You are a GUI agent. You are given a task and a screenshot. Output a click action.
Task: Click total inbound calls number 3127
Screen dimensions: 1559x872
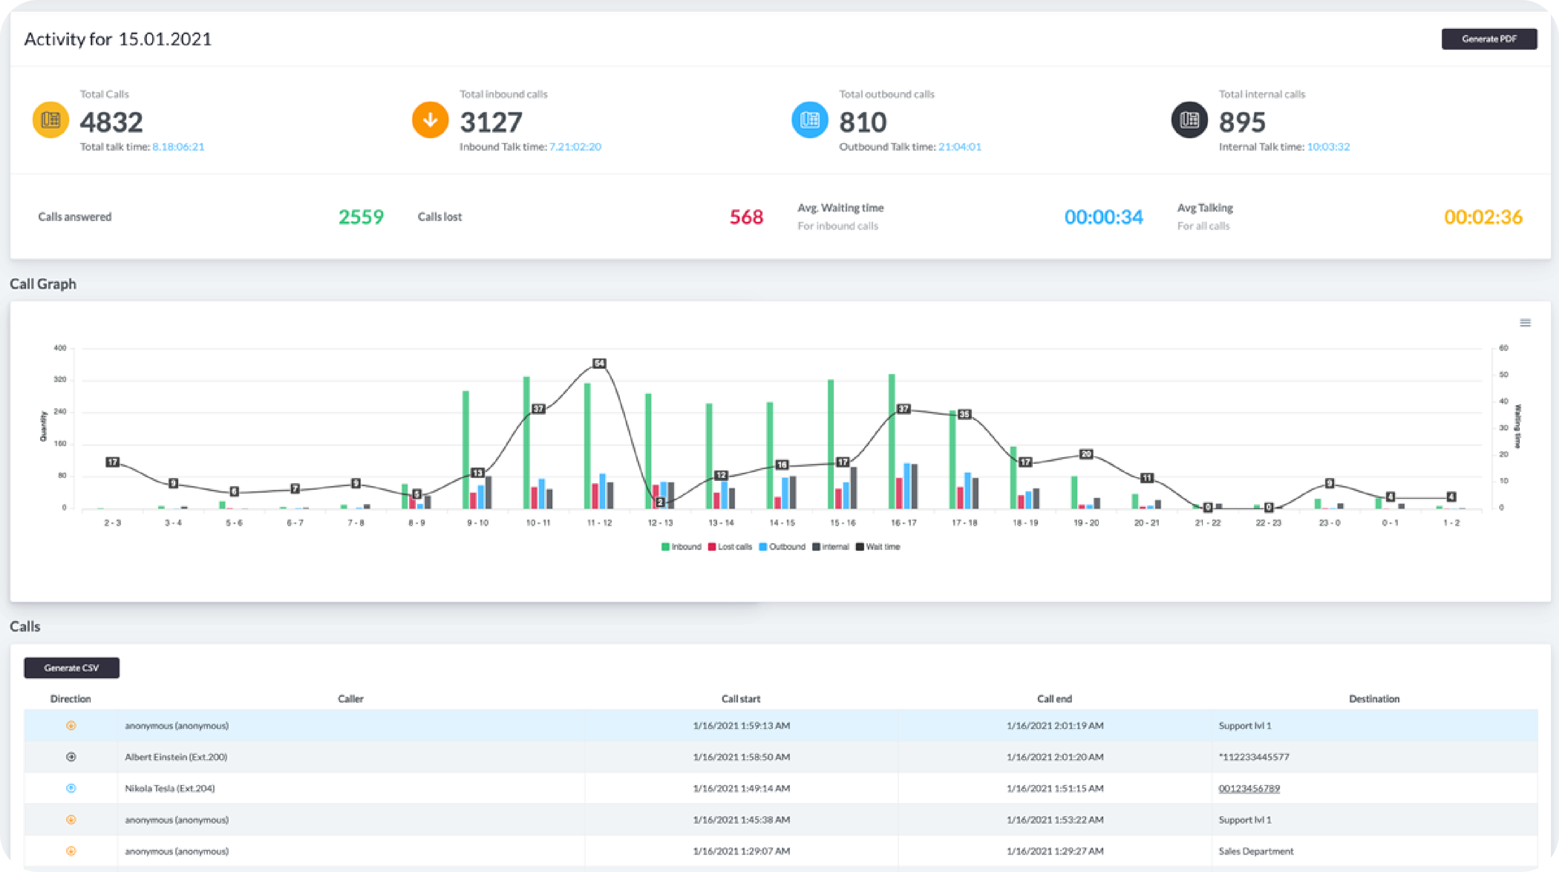point(491,122)
